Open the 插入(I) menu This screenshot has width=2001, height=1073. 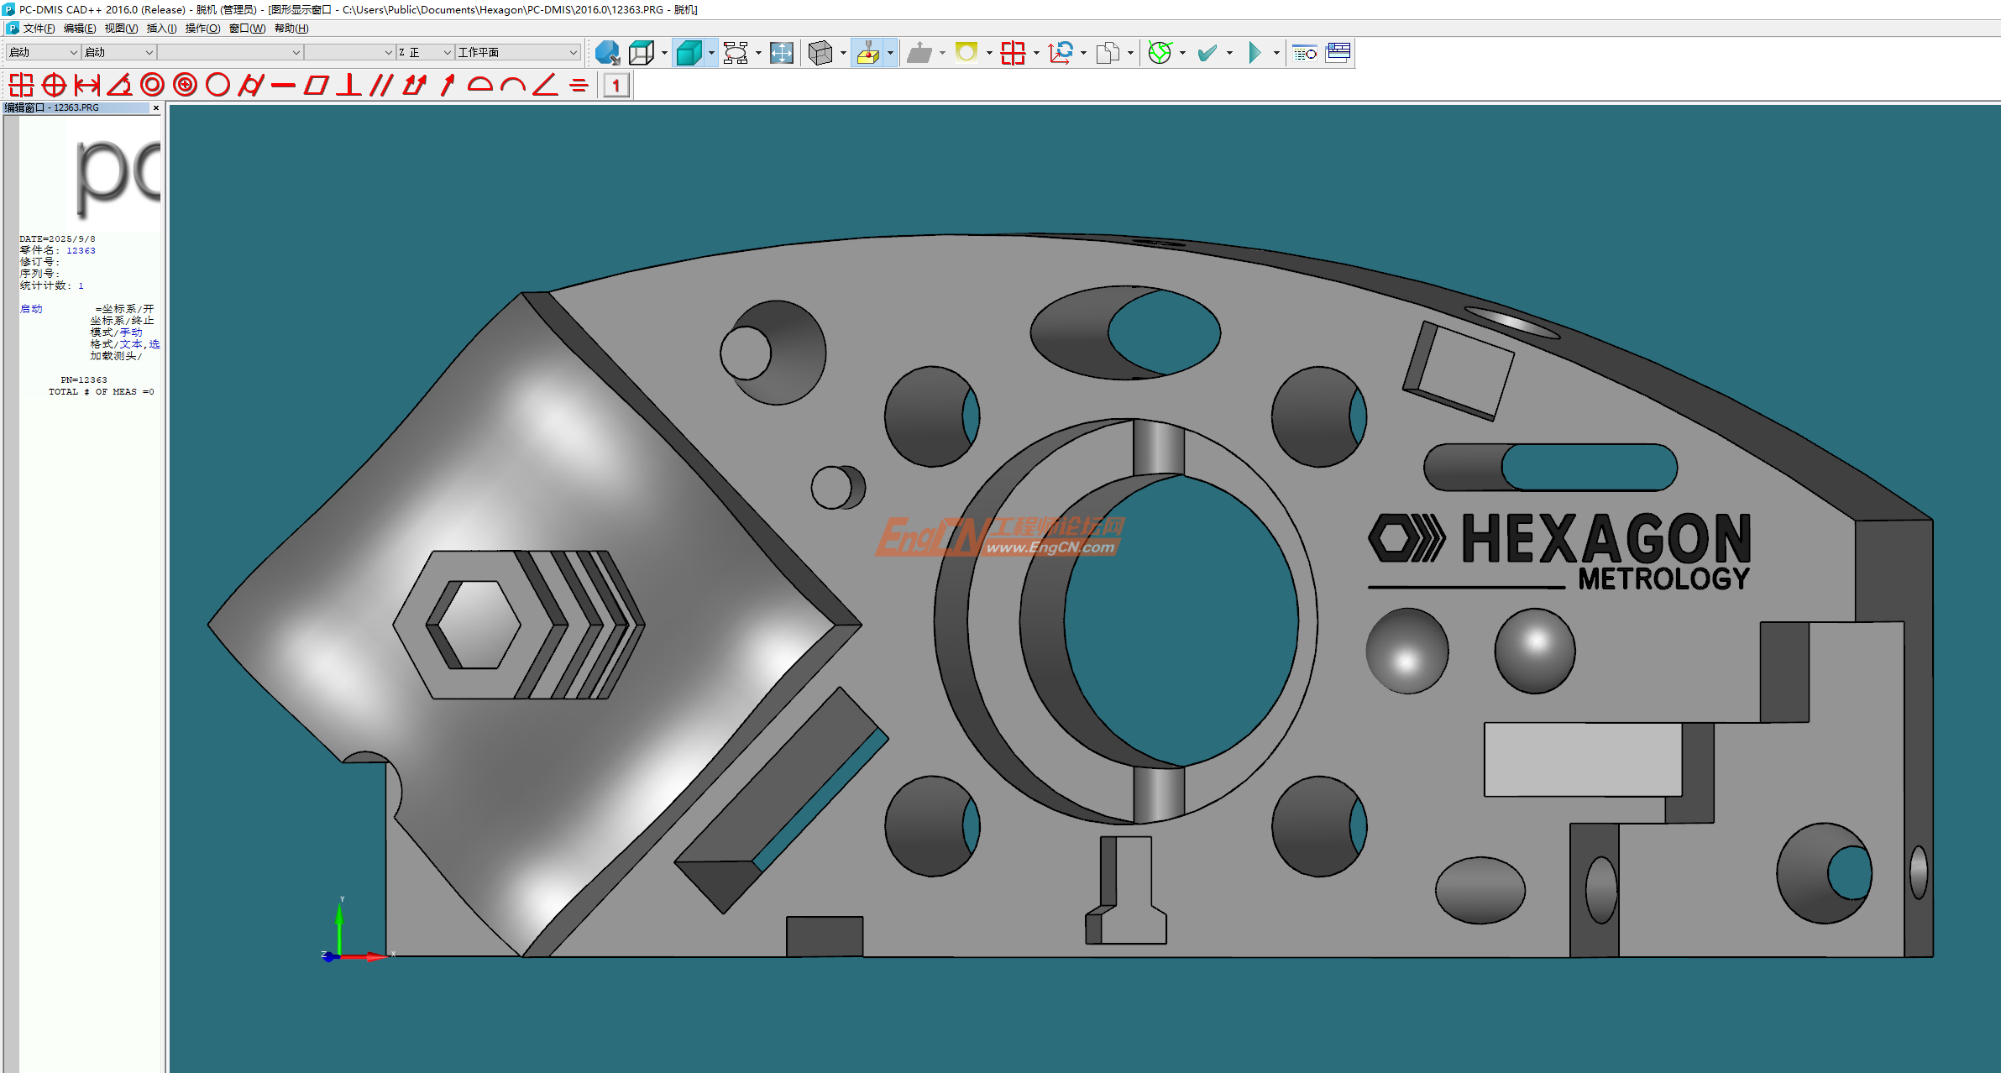(x=161, y=29)
